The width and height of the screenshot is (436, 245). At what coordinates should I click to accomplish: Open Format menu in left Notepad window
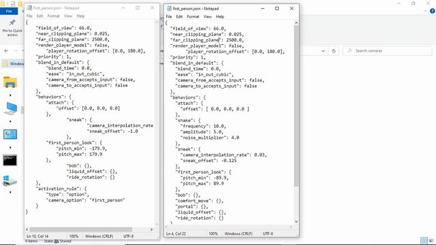[53, 16]
